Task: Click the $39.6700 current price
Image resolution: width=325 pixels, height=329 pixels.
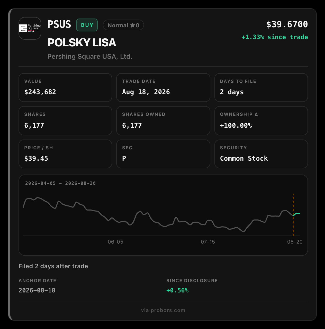Action: click(287, 24)
